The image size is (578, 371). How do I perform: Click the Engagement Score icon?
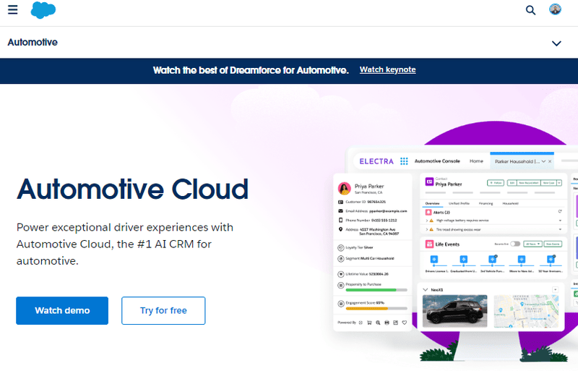click(341, 304)
